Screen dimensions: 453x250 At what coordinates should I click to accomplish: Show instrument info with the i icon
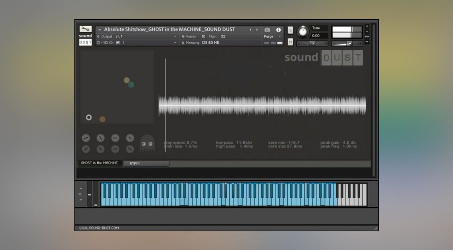coord(278,30)
